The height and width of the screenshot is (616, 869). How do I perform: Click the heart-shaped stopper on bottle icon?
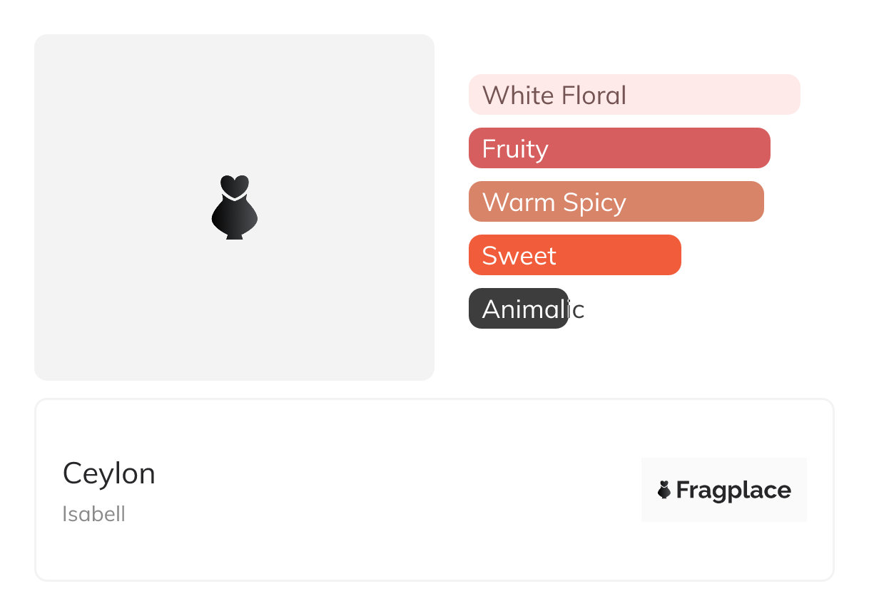pos(234,185)
